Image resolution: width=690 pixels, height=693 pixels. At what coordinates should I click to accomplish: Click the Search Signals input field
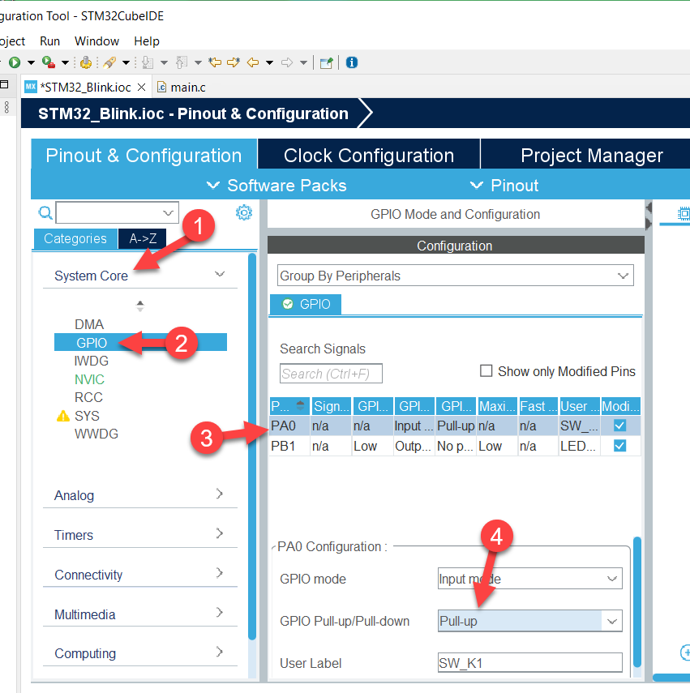coord(331,374)
